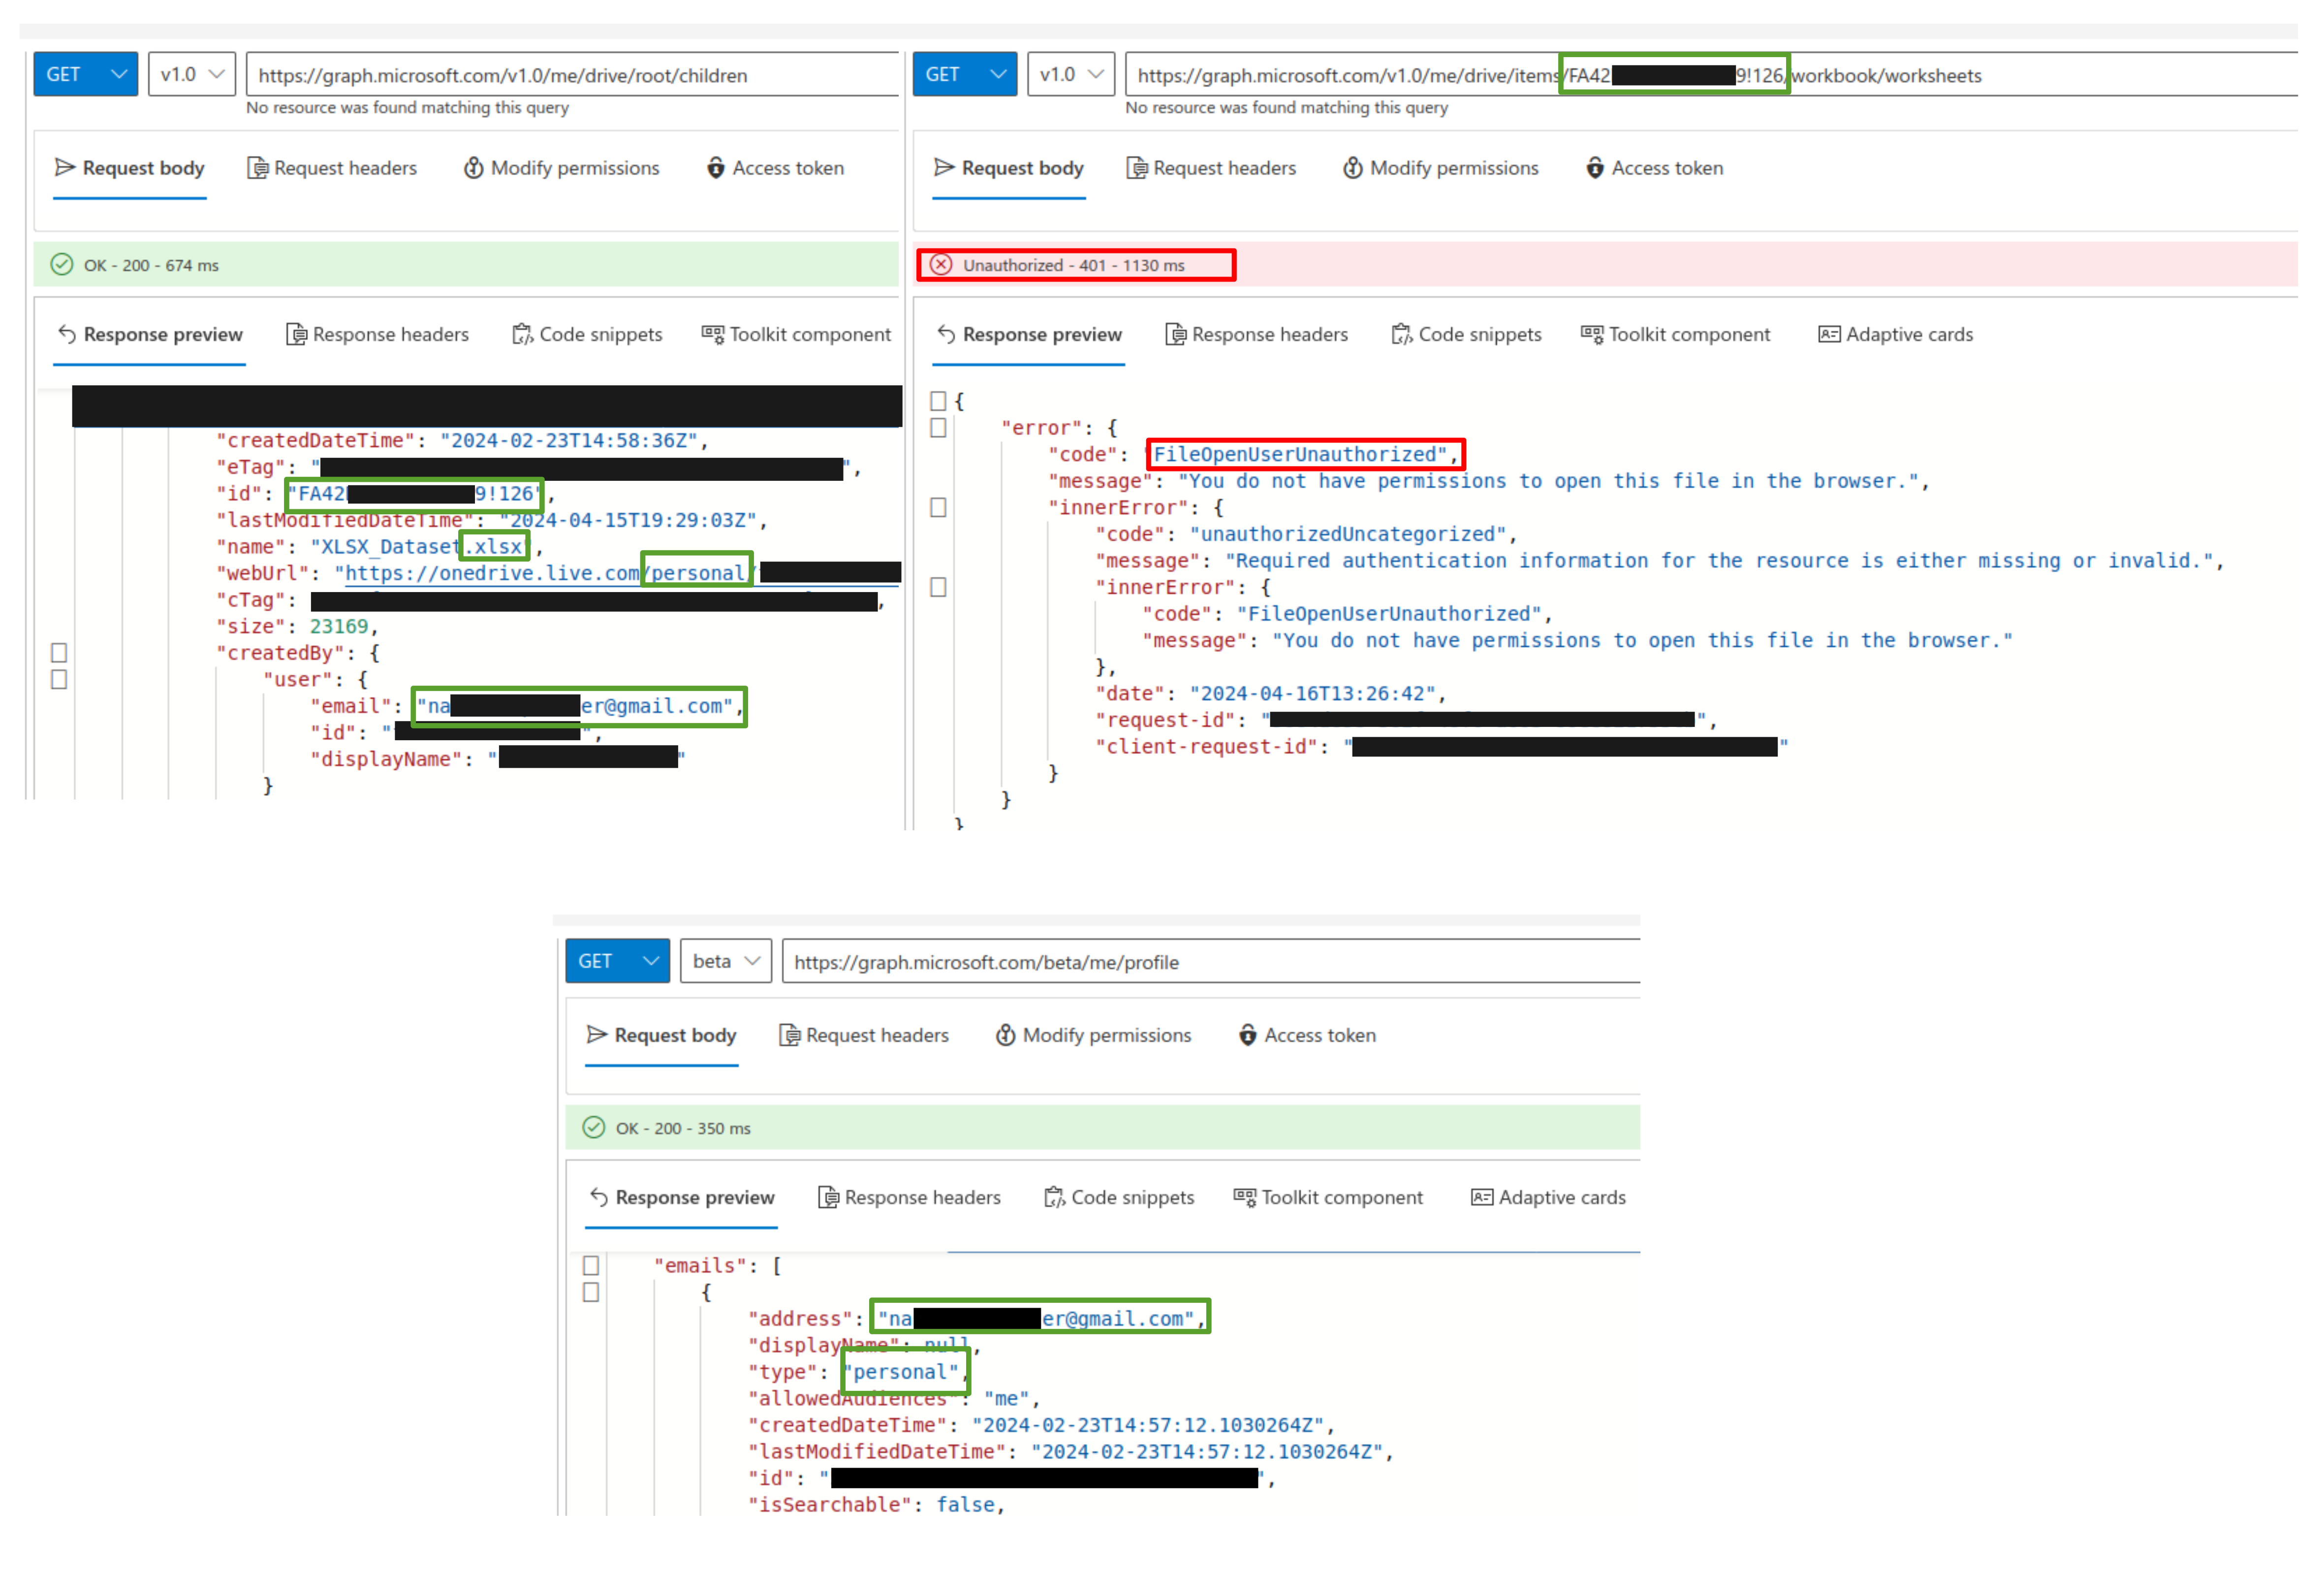Click Request headers icon in drive children panel

(x=257, y=168)
